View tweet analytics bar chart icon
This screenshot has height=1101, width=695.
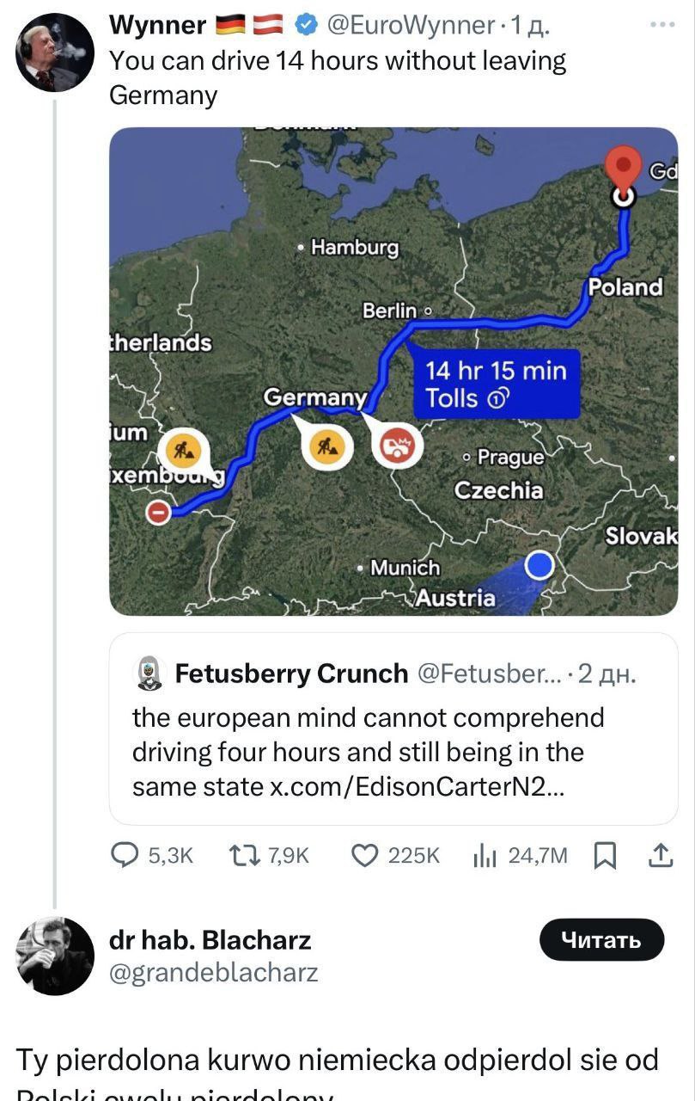click(x=485, y=855)
